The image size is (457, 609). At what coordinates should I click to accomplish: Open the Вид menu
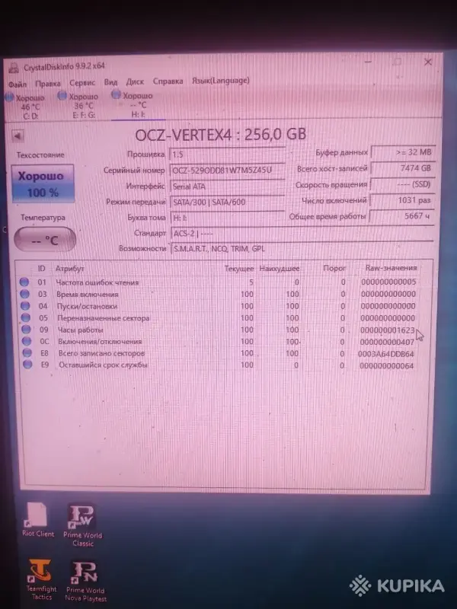point(110,82)
